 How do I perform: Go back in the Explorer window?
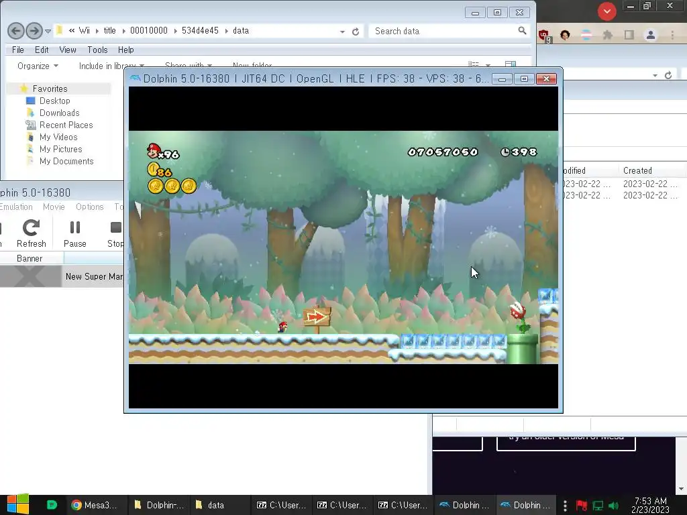tap(16, 31)
